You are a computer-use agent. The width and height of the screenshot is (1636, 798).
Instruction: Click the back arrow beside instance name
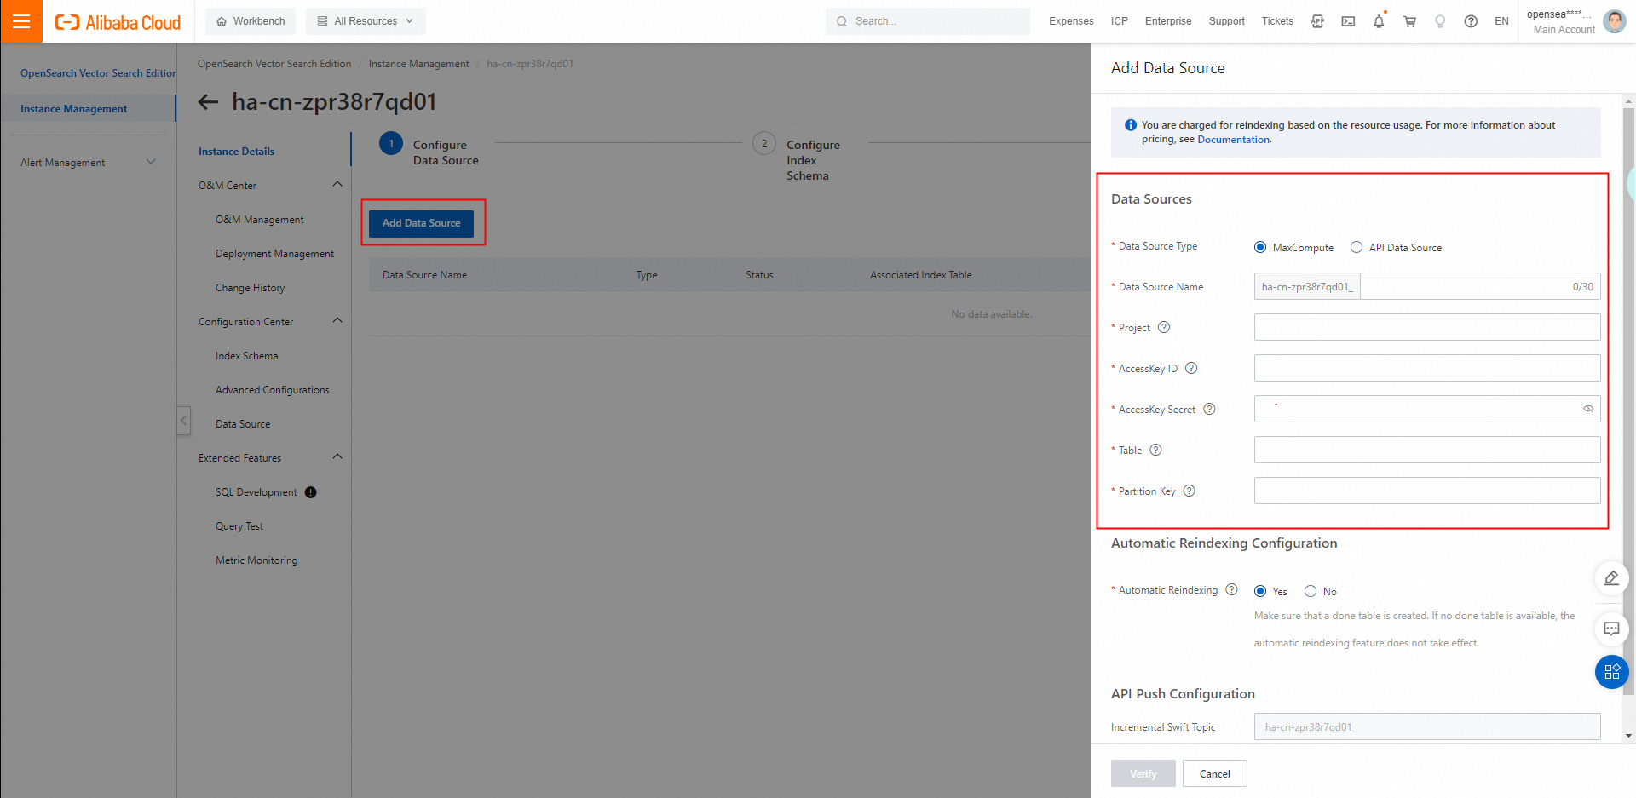208,102
